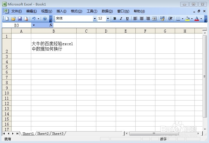Apply borders with the Borders icon
The image size is (209, 143).
coord(178,19)
